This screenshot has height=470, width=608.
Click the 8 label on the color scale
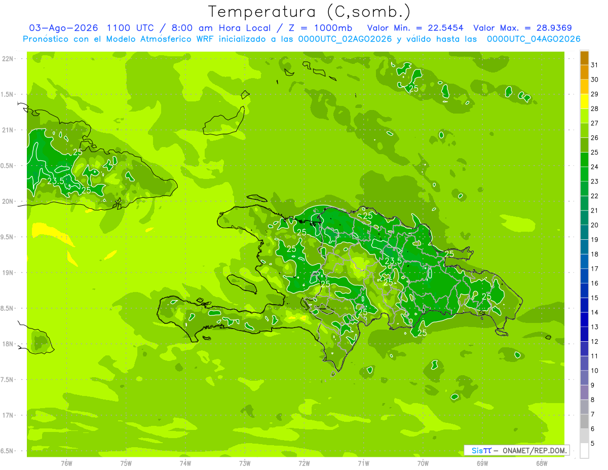[593, 400]
